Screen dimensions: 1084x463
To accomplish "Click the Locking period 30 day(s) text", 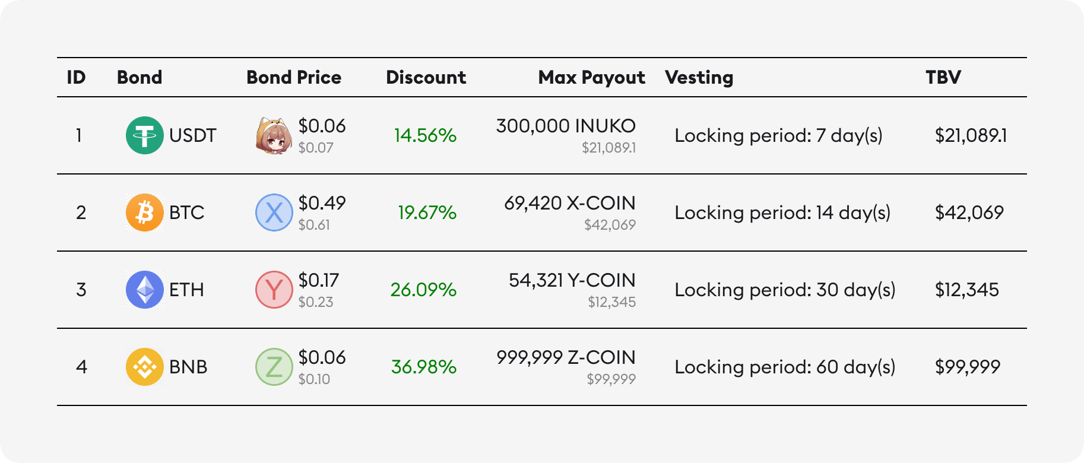I will pyautogui.click(x=785, y=290).
